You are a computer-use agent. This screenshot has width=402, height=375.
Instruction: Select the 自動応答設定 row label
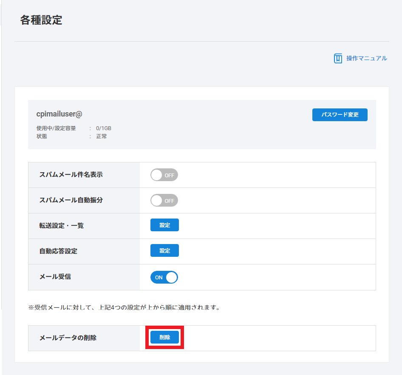pyautogui.click(x=58, y=251)
